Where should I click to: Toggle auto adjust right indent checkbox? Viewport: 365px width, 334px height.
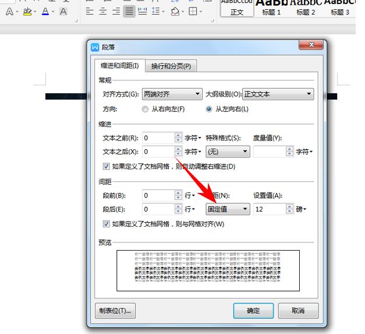click(x=107, y=167)
